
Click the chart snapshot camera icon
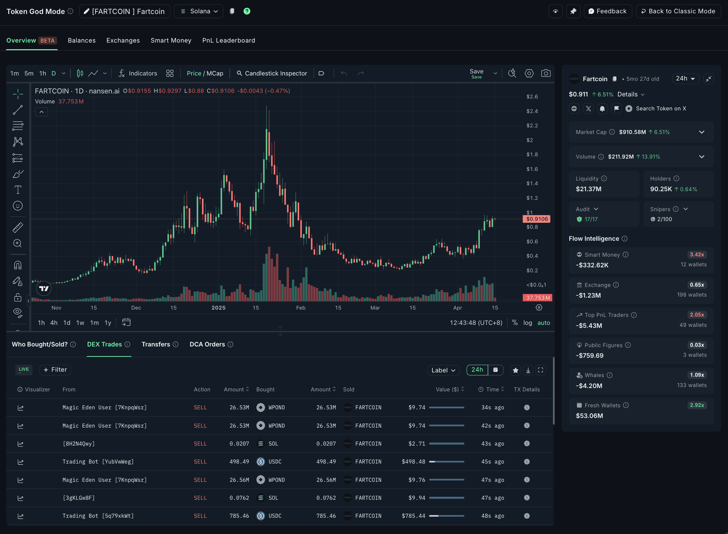(x=546, y=73)
